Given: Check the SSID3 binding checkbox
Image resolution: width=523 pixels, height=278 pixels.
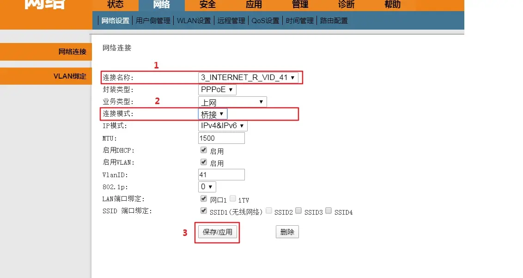Looking at the screenshot, I should (x=298, y=211).
